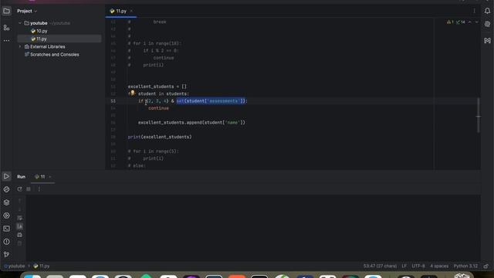The height and width of the screenshot is (278, 494).
Task: Click the Stop icon in Run toolbar
Action: pyautogui.click(x=29, y=189)
